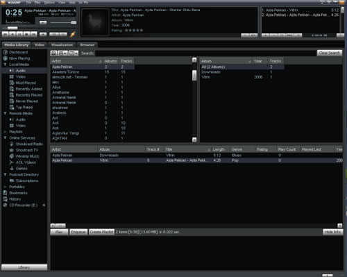Click the llama album art thumbnail
The height and width of the screenshot is (277, 347).
[x=95, y=22]
